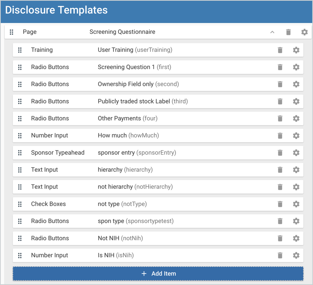Delete Publicly traded stock Label item
Image resolution: width=313 pixels, height=285 pixels.
point(280,101)
